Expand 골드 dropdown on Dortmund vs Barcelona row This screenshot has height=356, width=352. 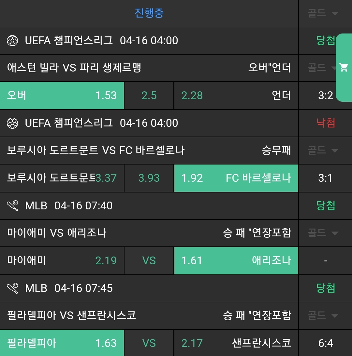coord(323,151)
